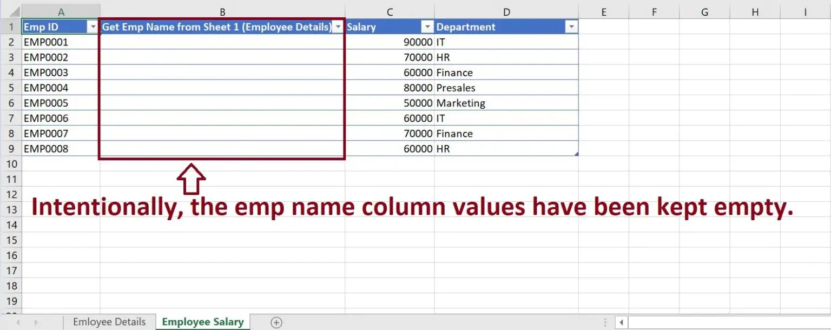Viewport: 831px width, 330px height.
Task: Open the Emp ID filter dropdown
Action: coord(92,27)
